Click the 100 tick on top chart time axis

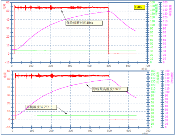[31, 66]
